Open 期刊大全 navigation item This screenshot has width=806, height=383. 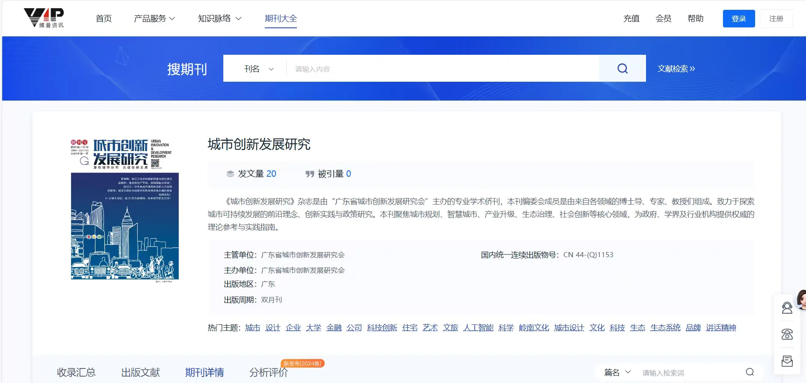(x=281, y=18)
